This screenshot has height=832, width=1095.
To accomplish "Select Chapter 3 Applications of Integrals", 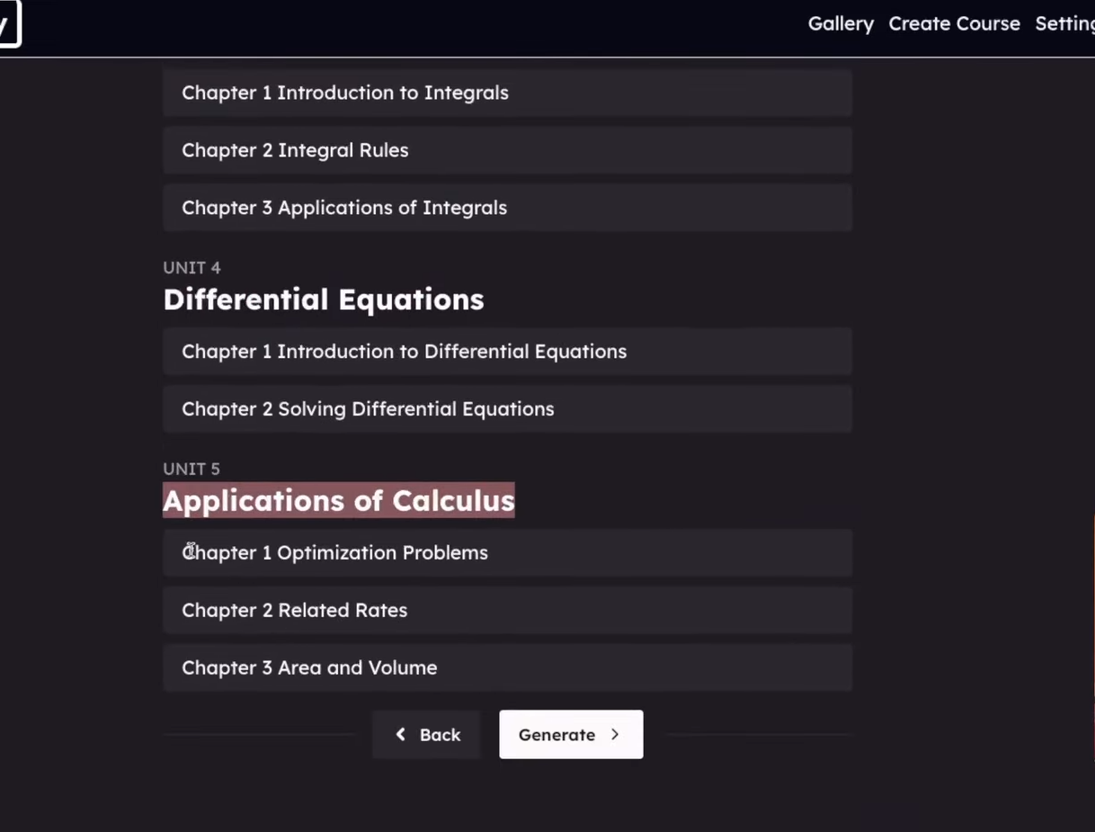I will 507,208.
